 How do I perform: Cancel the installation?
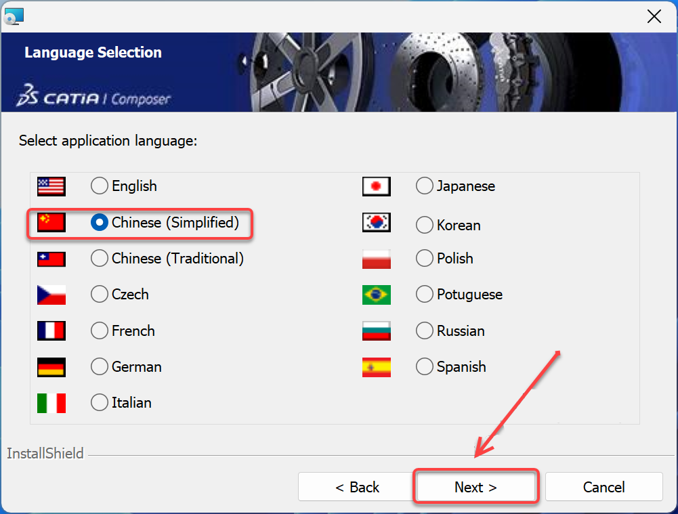click(x=603, y=487)
